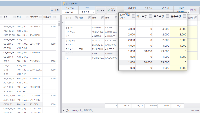
Task: Open 부족수량 column filter button
Action: click(168, 16)
